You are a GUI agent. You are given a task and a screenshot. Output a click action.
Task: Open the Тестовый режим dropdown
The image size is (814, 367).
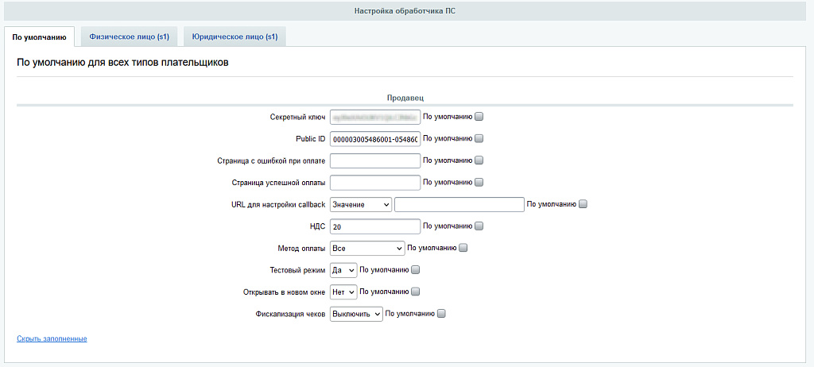click(343, 270)
